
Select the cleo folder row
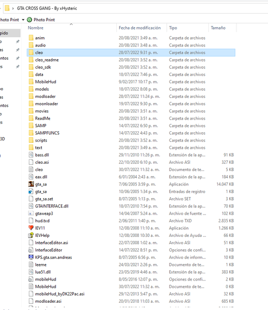131,53
